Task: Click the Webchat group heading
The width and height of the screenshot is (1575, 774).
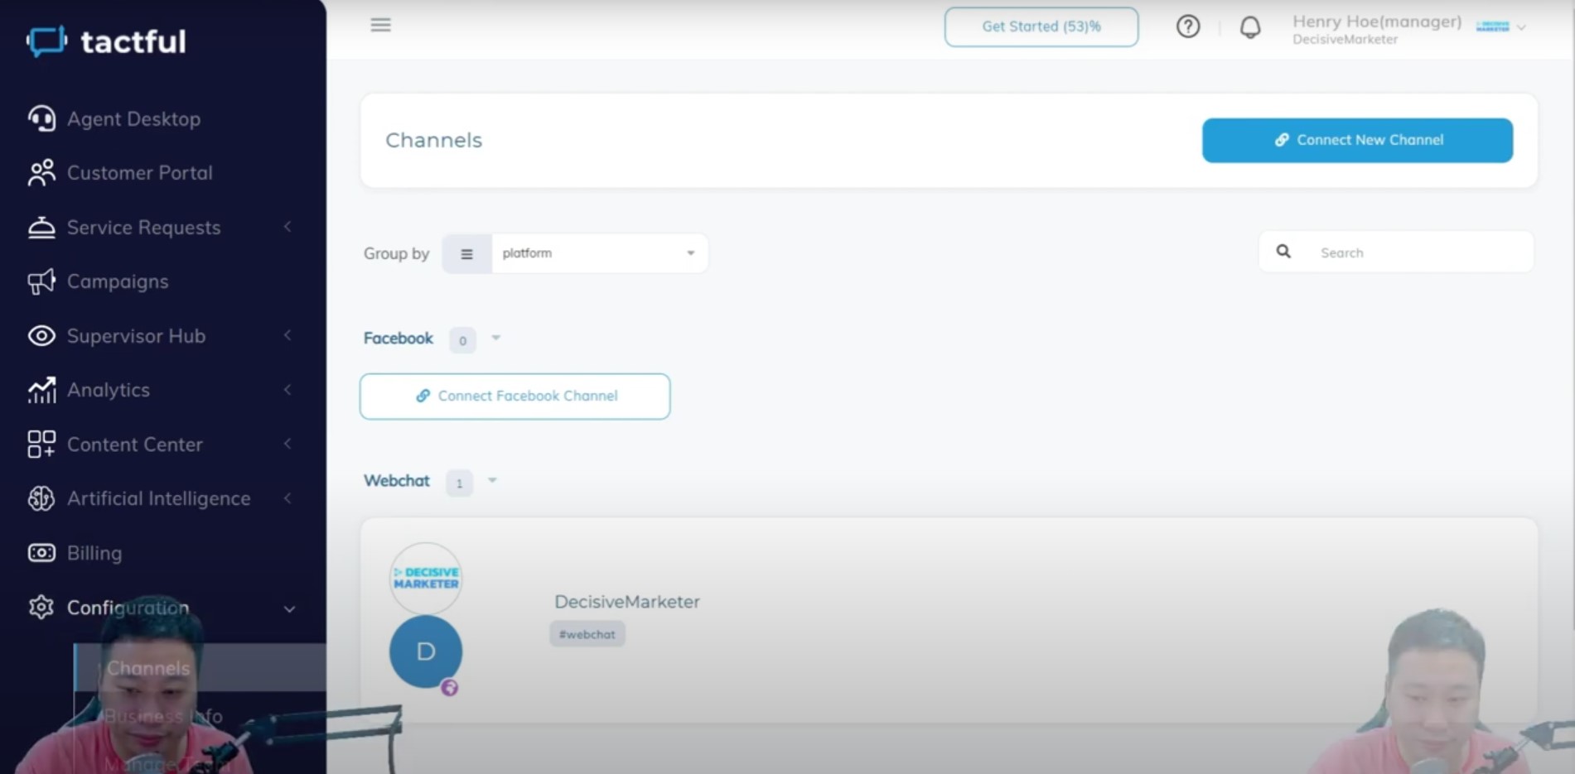Action: [396, 480]
